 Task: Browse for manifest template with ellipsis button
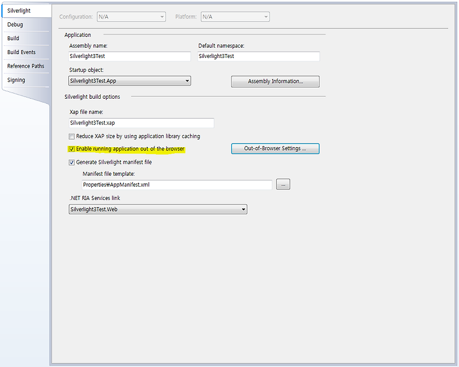coord(283,184)
